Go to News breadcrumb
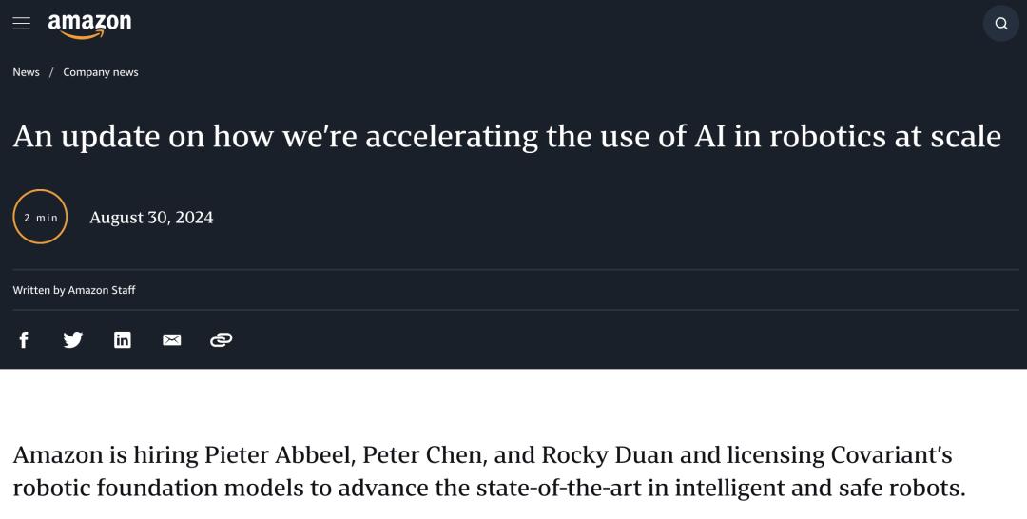This screenshot has height=519, width=1027. point(26,72)
